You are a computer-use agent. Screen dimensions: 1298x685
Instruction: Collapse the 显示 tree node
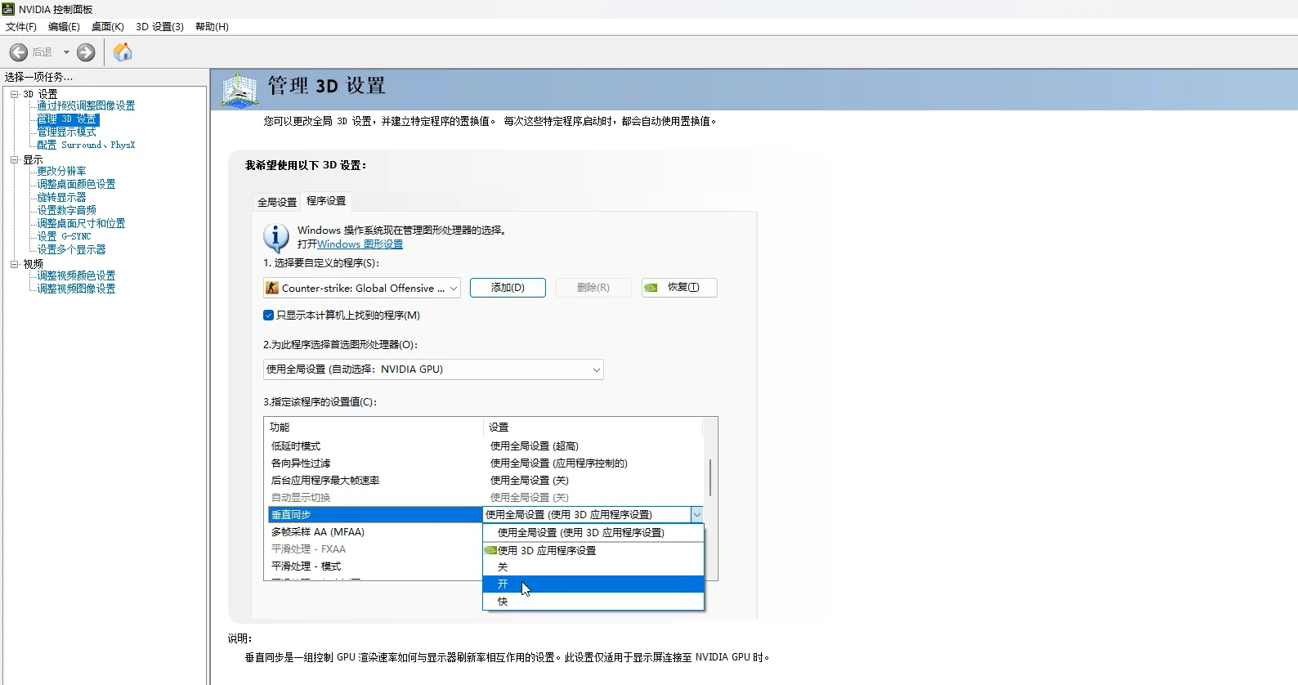14,159
